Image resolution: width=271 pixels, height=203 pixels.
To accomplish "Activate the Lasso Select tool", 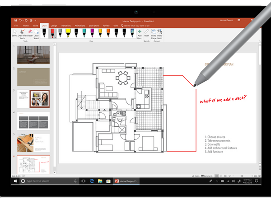I will 36,34.
